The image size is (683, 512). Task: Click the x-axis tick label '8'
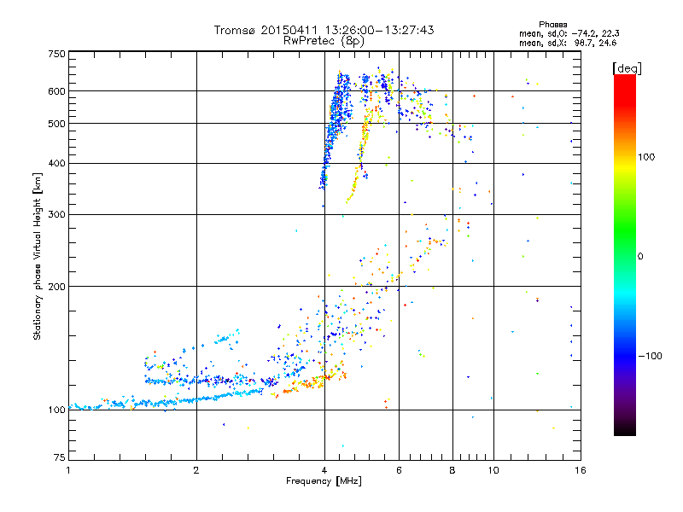click(x=452, y=470)
